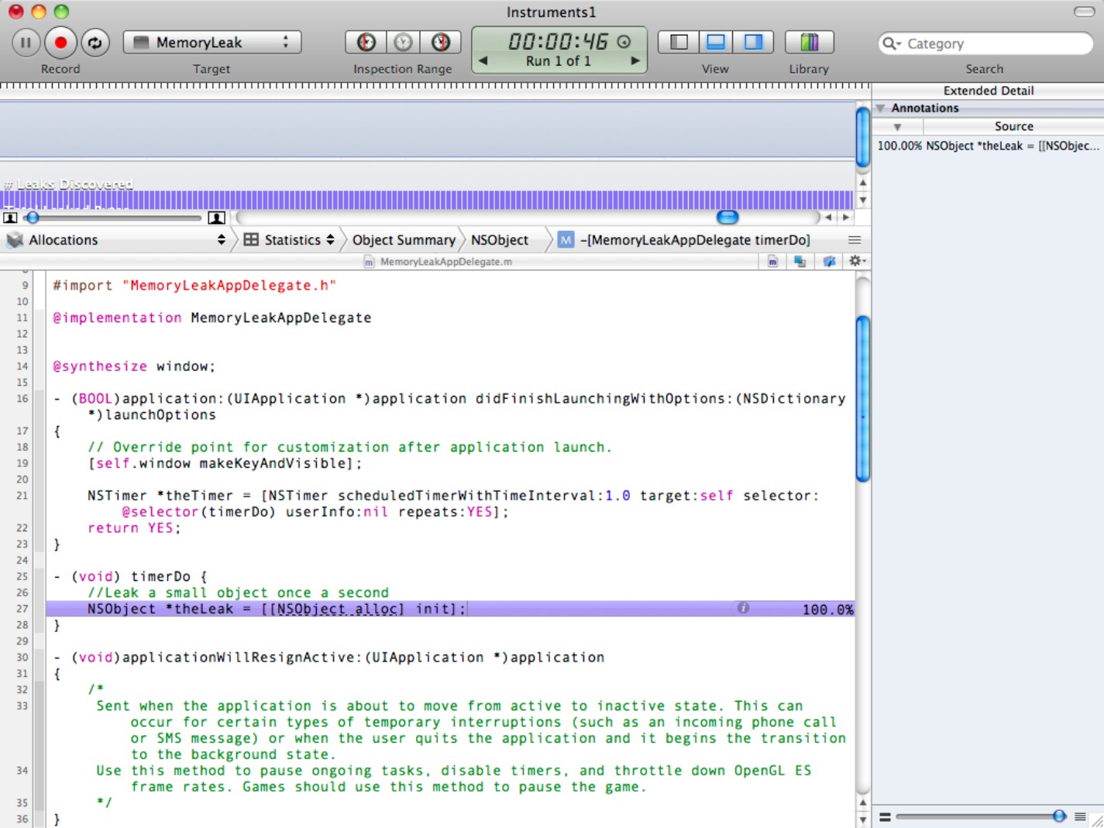Click the track pane vertical scrollbar thumb
The image size is (1104, 828).
pos(863,137)
